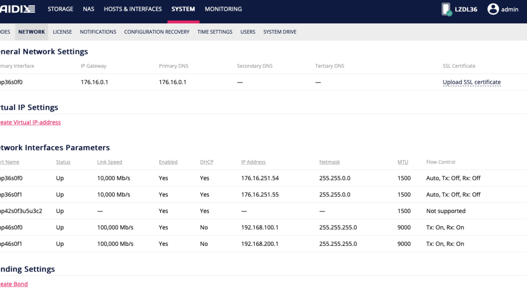
Task: Click MTU 9000 in 192.168.100.1 row
Action: 404,227
